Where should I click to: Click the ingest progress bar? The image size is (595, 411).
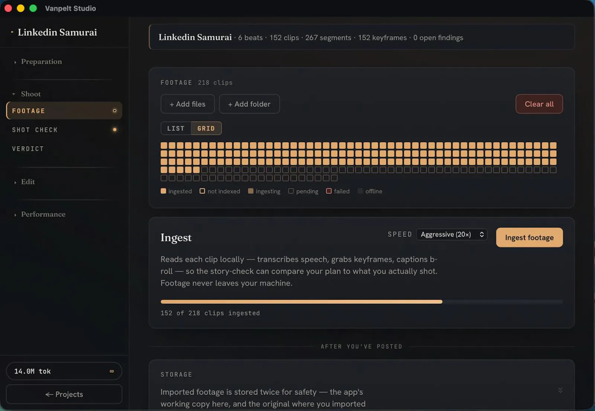[x=361, y=302]
